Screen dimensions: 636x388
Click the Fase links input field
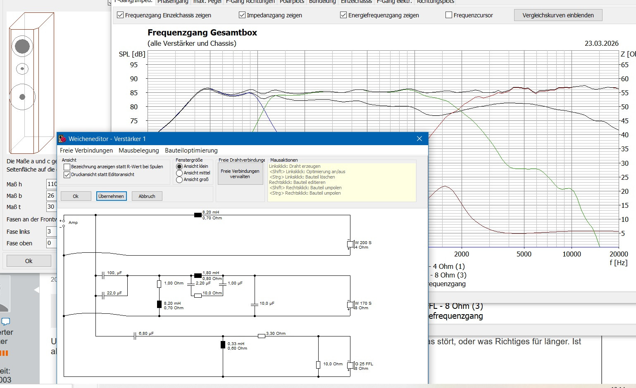click(x=51, y=232)
